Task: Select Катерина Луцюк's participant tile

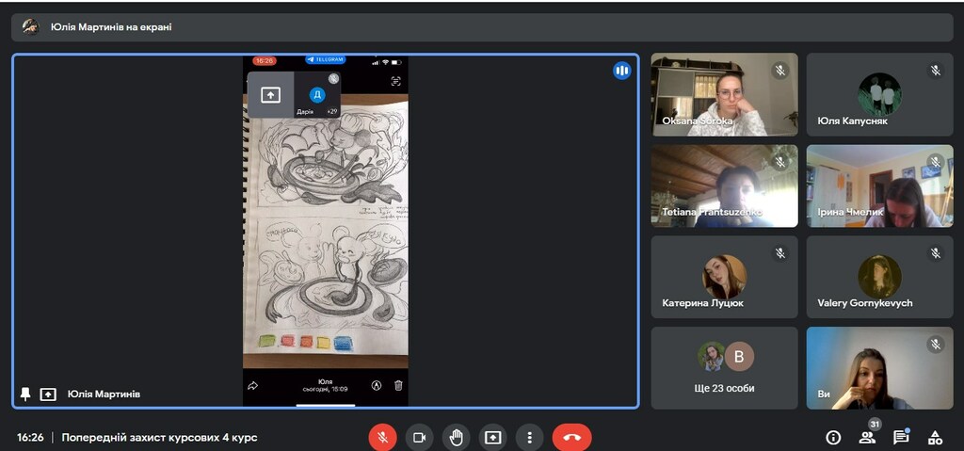Action: (x=724, y=277)
